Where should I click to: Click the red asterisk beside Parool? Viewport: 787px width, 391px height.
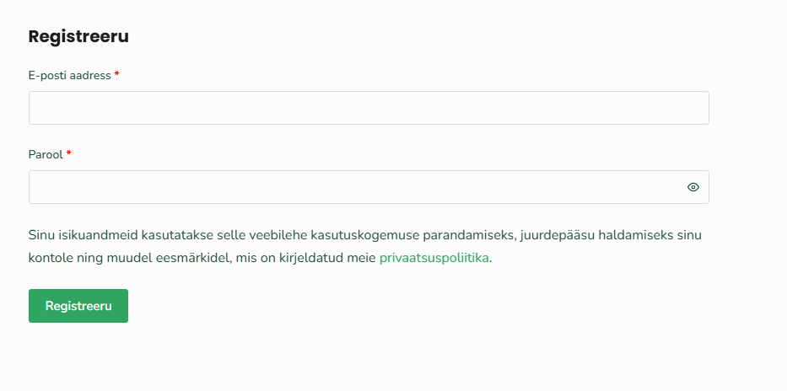69,154
